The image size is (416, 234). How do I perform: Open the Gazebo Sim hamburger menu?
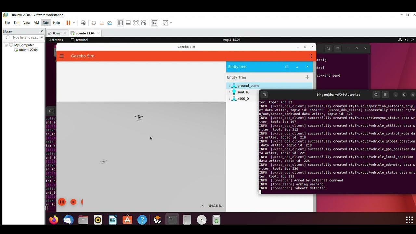click(61, 56)
